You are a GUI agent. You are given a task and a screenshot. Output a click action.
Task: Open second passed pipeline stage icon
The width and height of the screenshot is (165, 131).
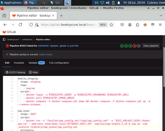click(126, 46)
